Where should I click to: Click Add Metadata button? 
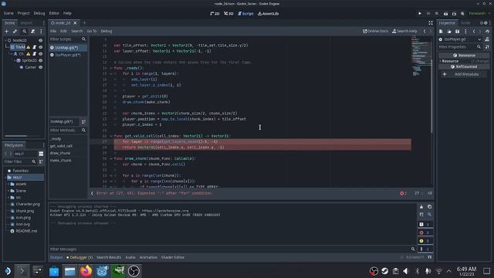(x=463, y=74)
